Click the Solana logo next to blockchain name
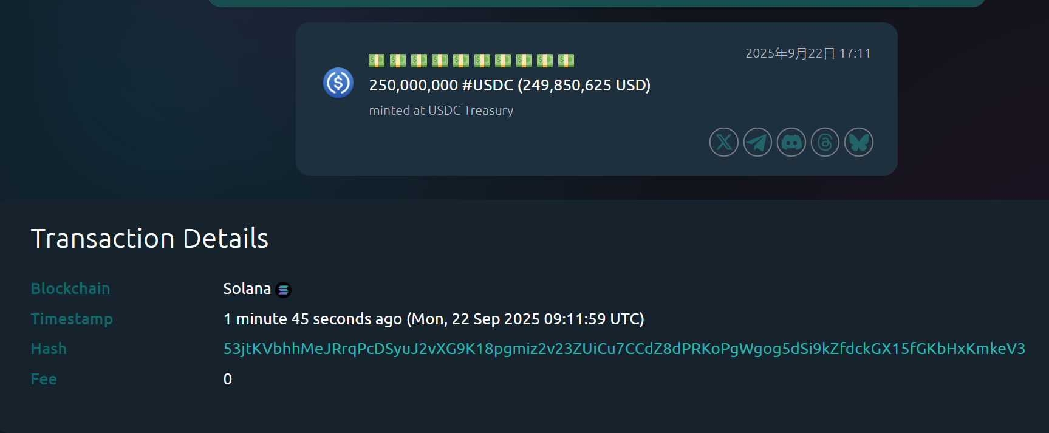This screenshot has height=433, width=1049. pos(283,290)
